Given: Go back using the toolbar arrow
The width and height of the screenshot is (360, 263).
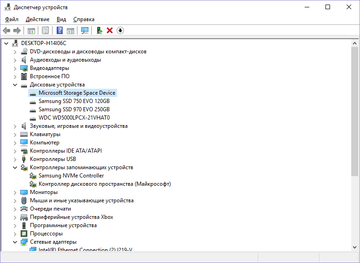Looking at the screenshot, I should tap(6, 30).
